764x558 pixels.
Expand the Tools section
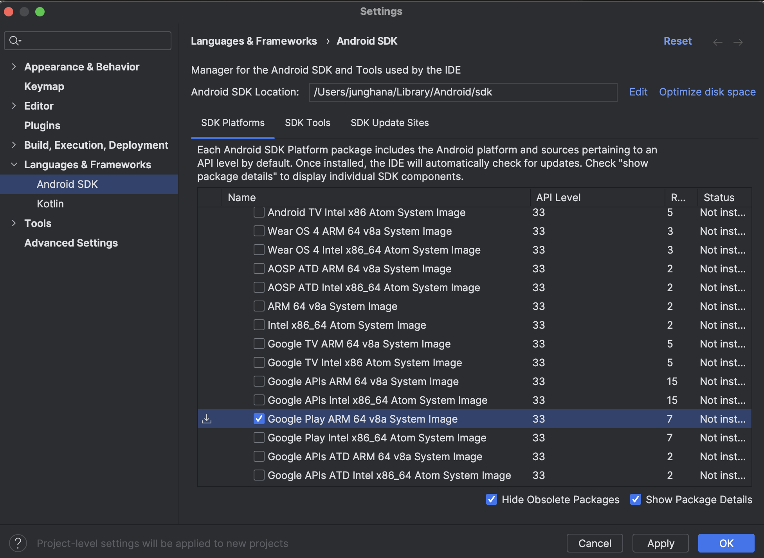coord(14,223)
